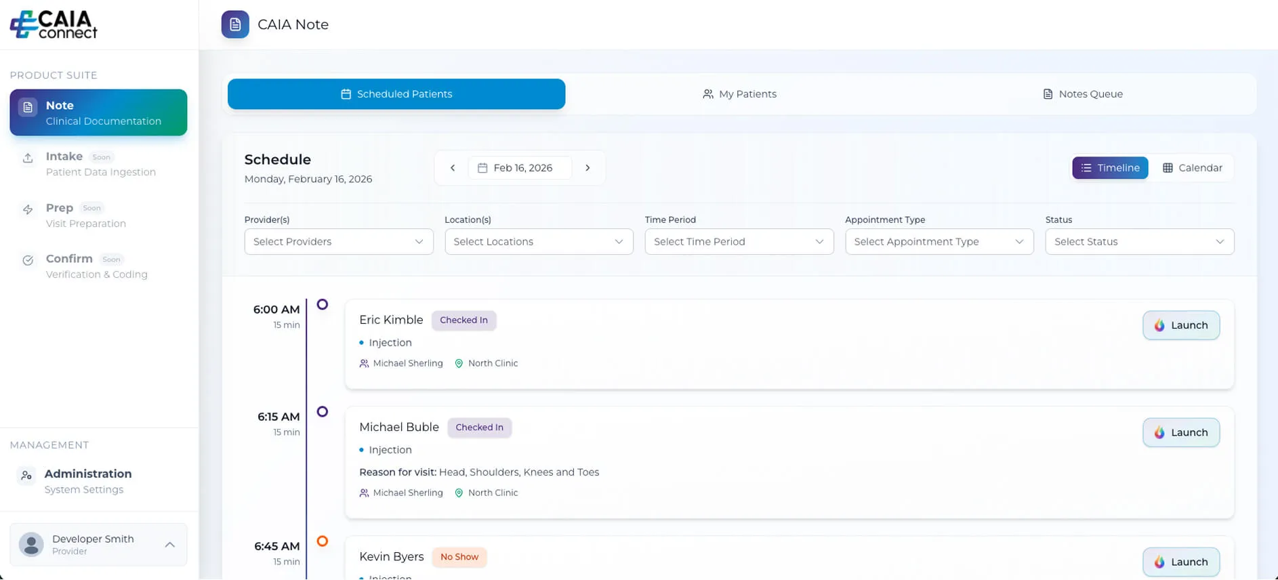Launch note for Eric Kimble
1278x580 pixels.
pos(1180,325)
